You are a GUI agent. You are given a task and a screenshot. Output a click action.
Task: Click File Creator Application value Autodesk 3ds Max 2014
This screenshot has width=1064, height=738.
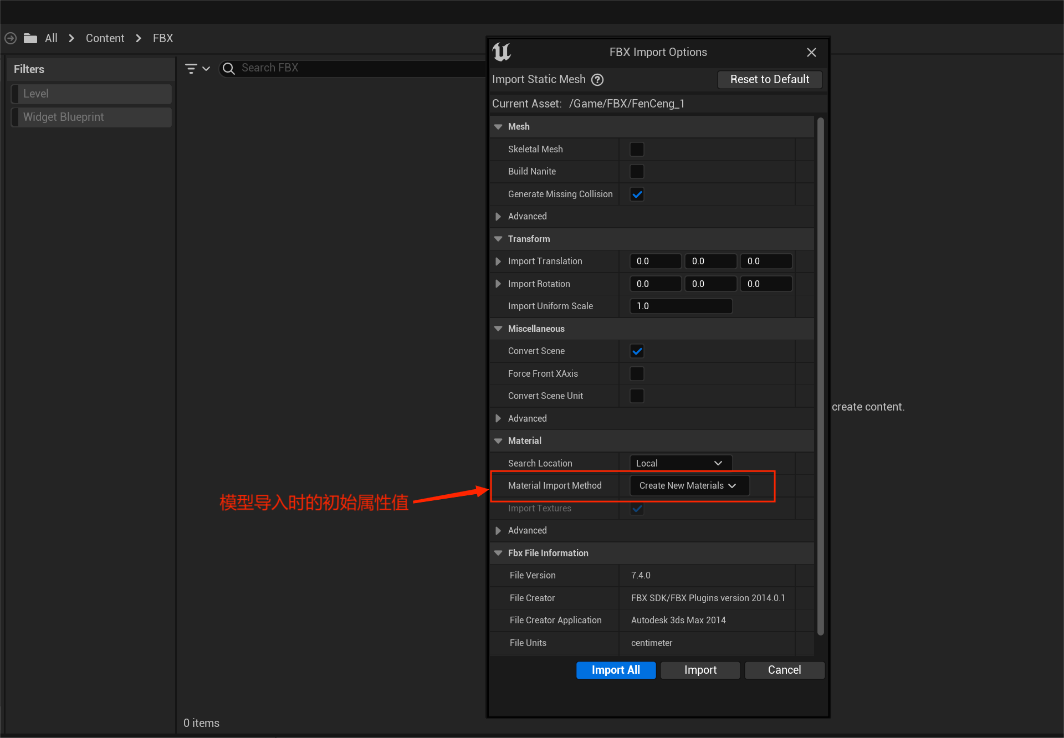pos(678,621)
